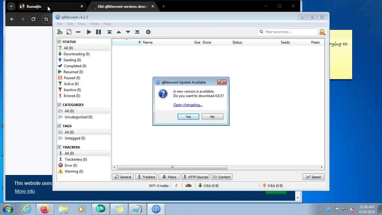This screenshot has height=215, width=382.
Task: Click the media player taskbar icon
Action: 81,209
